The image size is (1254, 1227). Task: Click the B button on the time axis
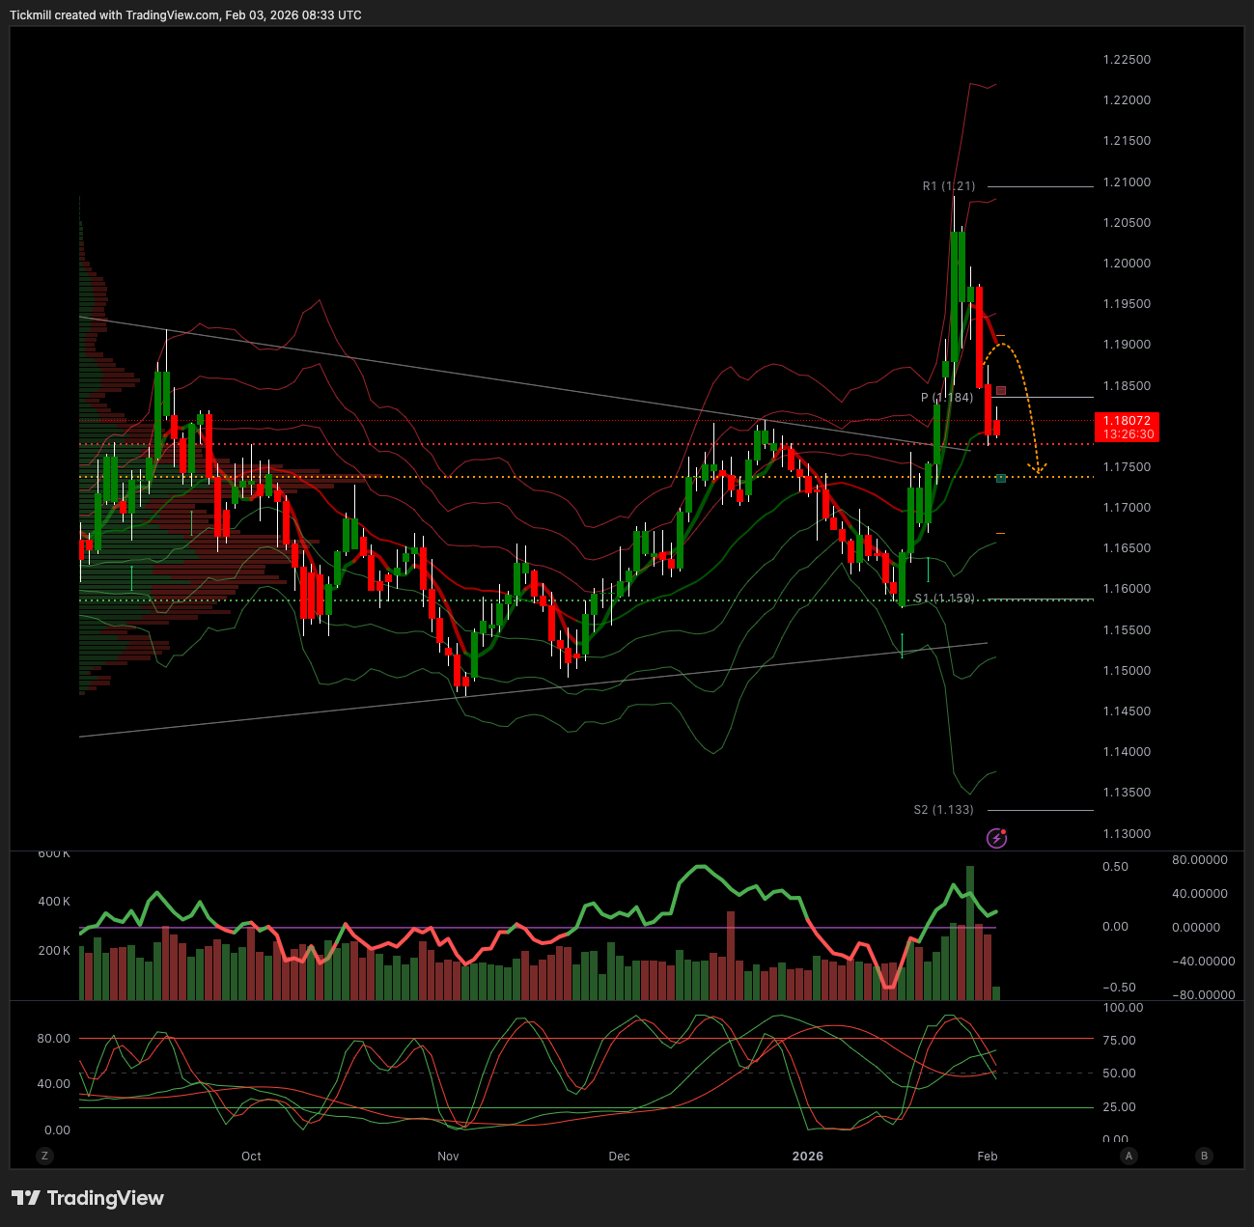pos(1203,1156)
